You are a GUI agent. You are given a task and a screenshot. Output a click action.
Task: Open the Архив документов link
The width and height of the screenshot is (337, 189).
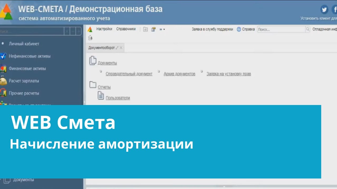click(x=179, y=74)
